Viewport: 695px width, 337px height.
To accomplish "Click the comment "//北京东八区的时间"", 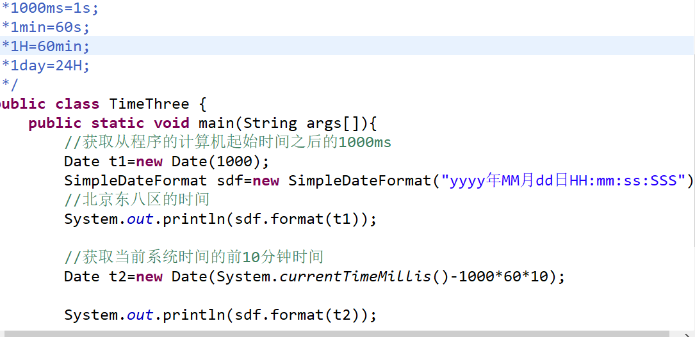I will pos(136,200).
